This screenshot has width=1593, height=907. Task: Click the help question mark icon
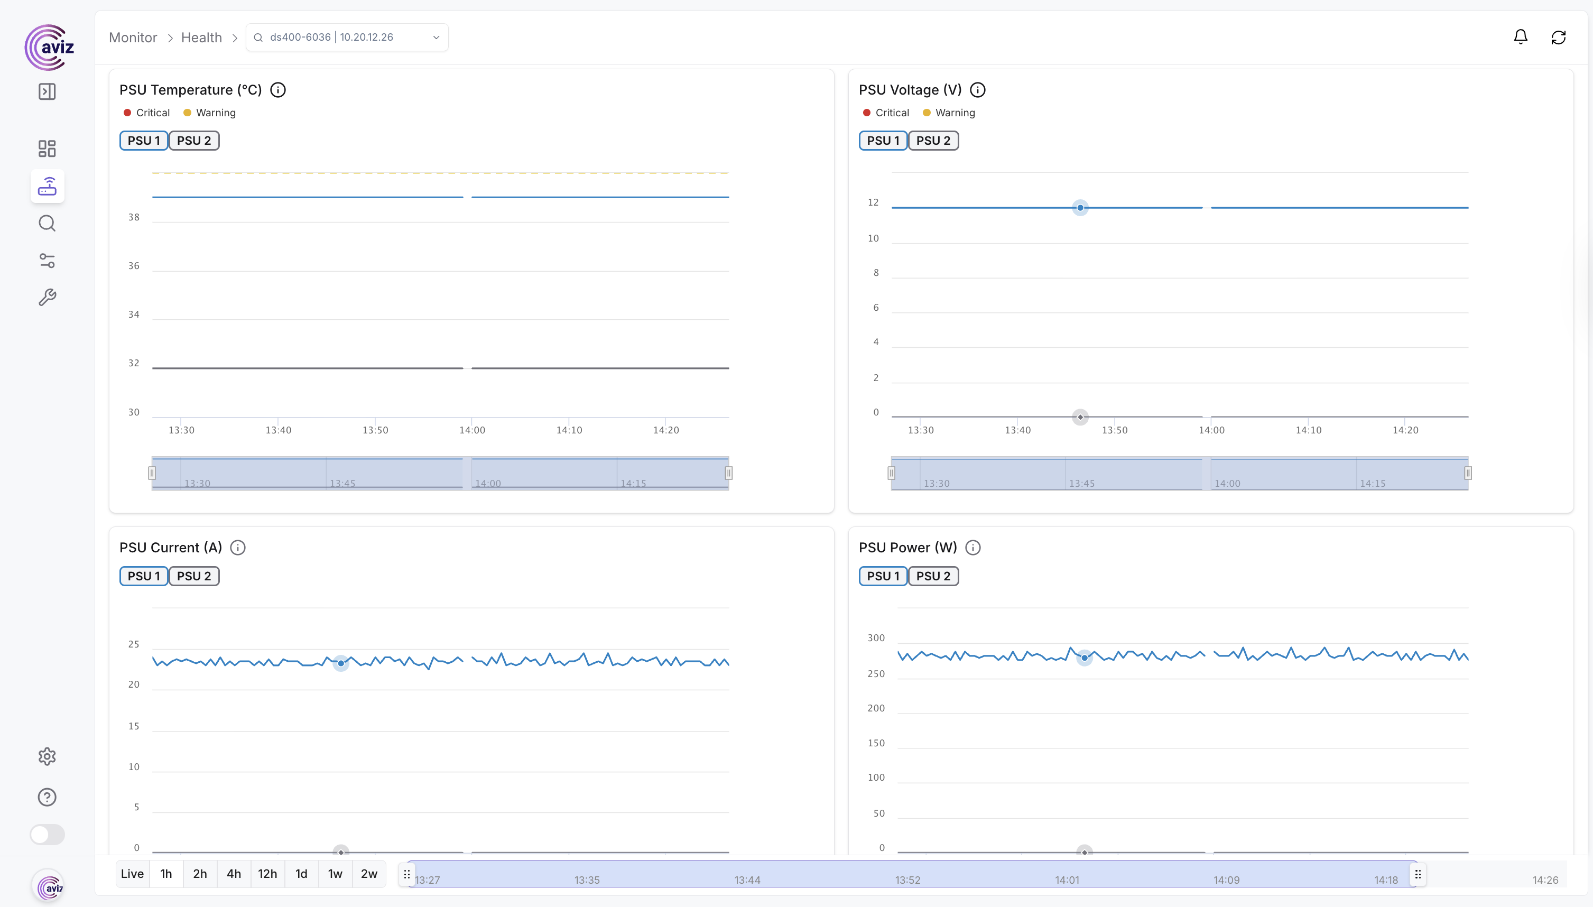click(x=48, y=797)
